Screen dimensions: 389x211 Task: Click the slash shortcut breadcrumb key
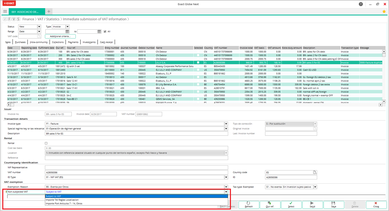coord(5,19)
